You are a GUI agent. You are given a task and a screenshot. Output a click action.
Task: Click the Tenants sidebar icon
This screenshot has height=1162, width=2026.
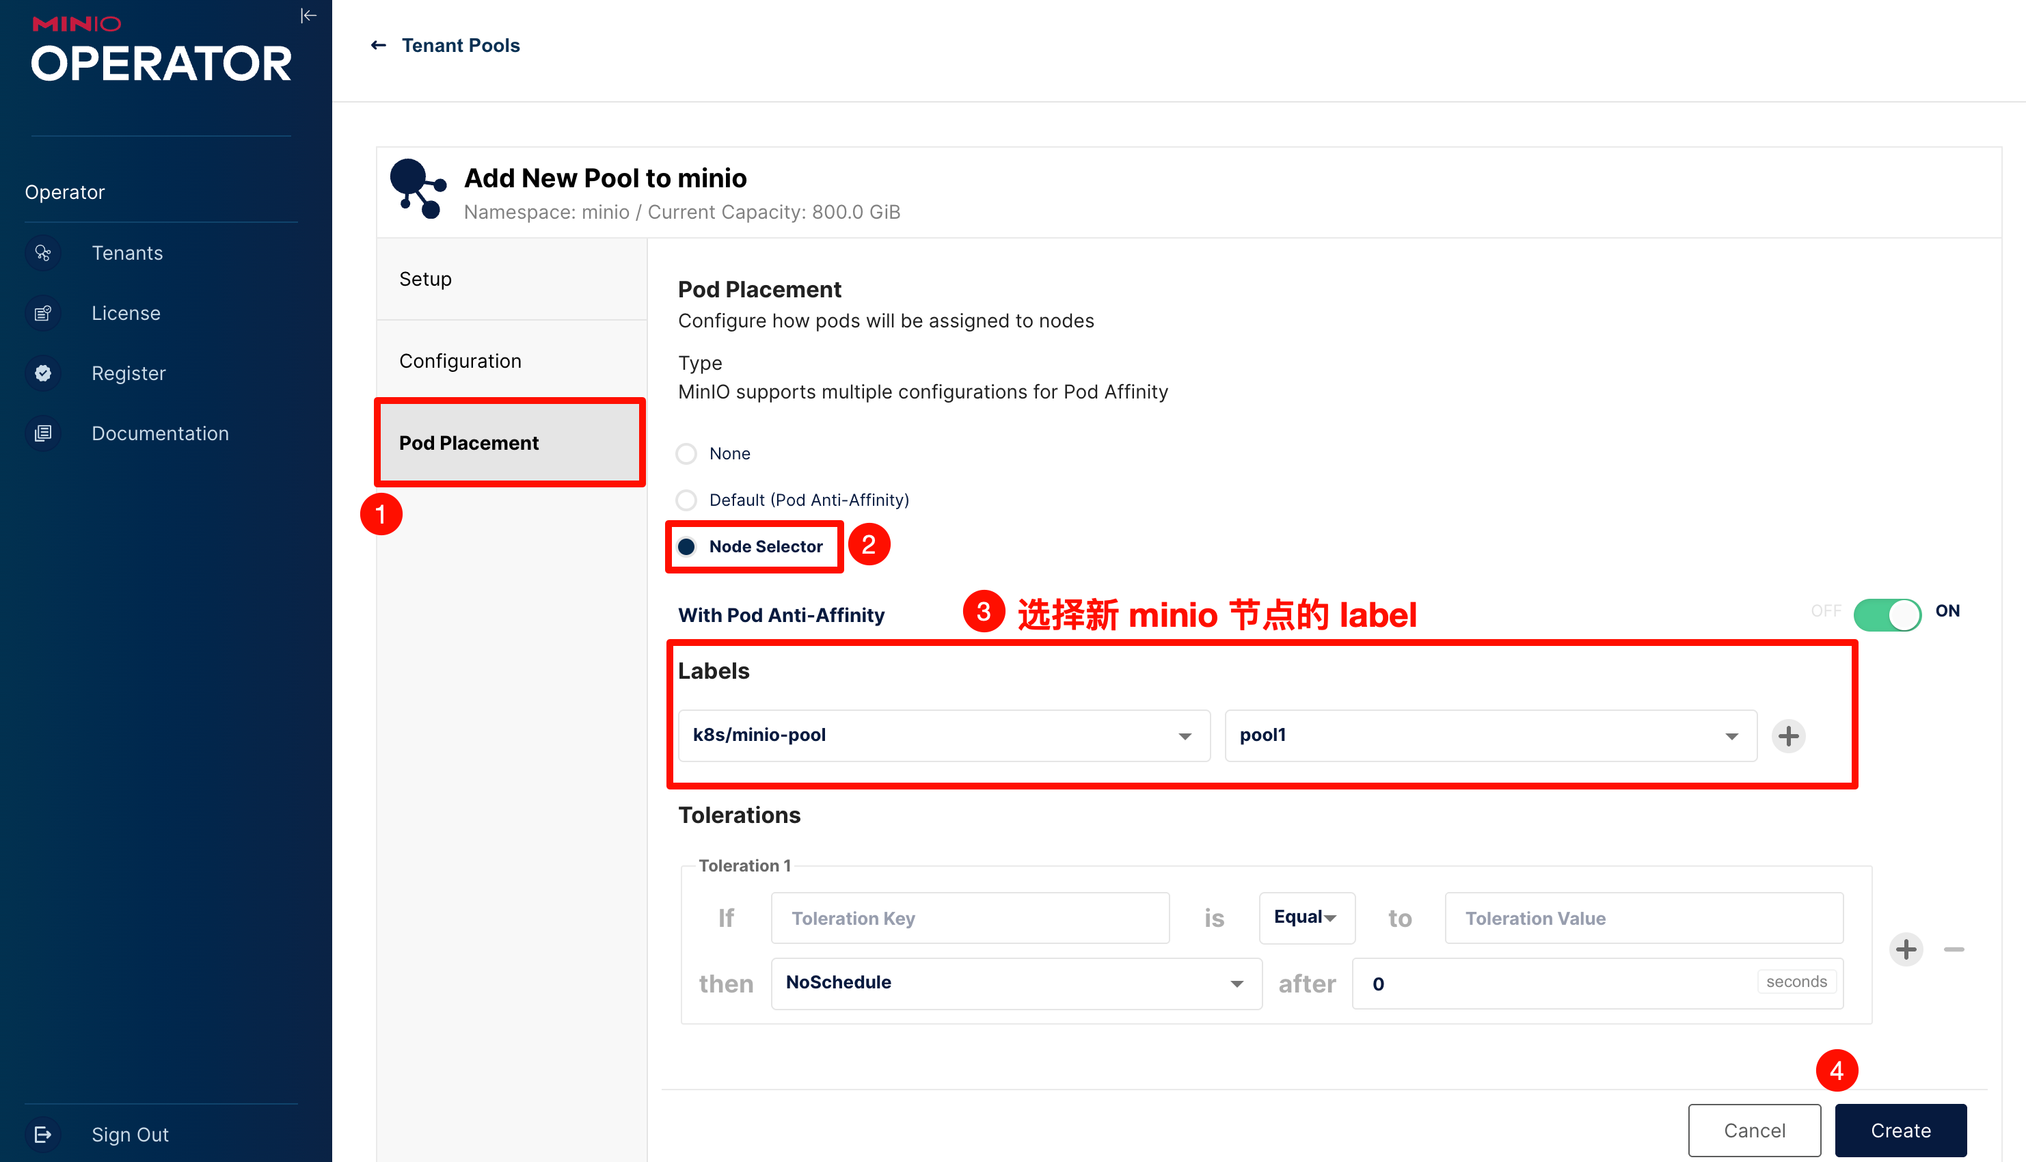point(43,253)
